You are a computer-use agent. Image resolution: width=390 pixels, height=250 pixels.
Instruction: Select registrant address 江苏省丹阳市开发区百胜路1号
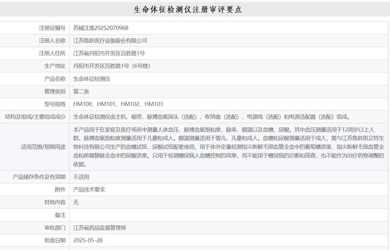tap(109, 53)
